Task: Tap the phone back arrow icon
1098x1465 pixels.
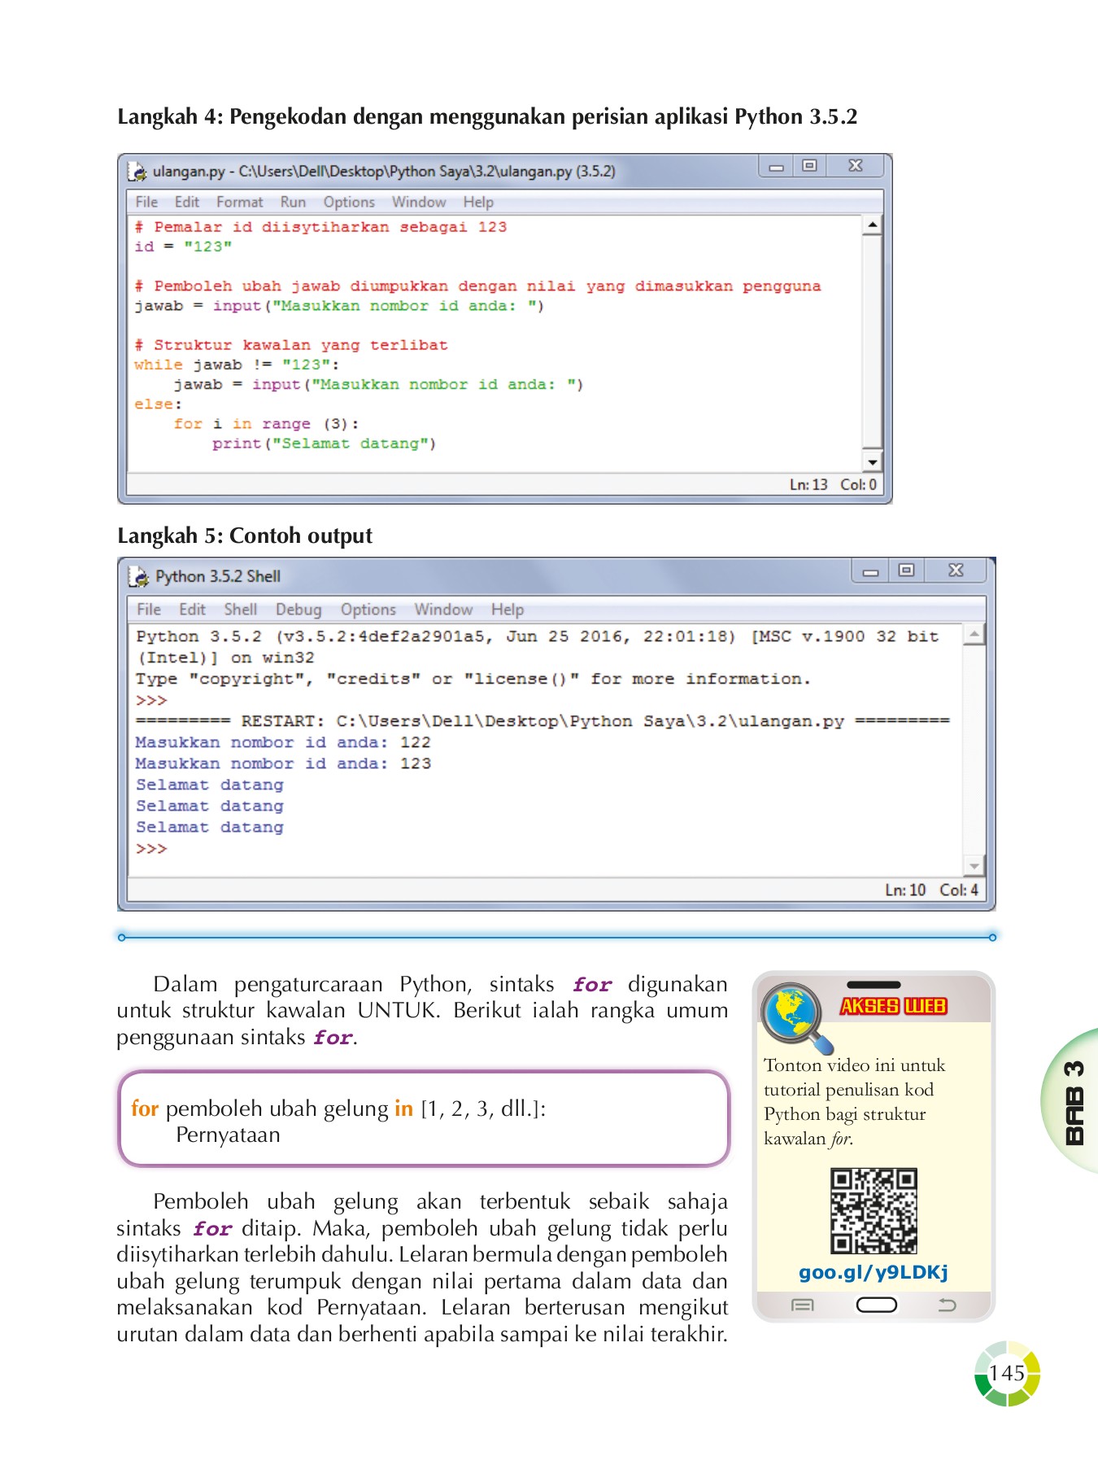Action: tap(947, 1305)
